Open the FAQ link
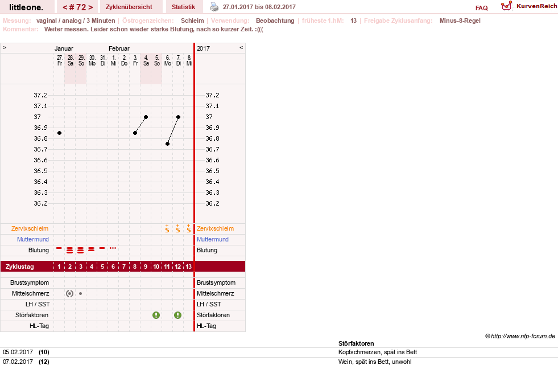The width and height of the screenshot is (558, 377). click(x=481, y=8)
